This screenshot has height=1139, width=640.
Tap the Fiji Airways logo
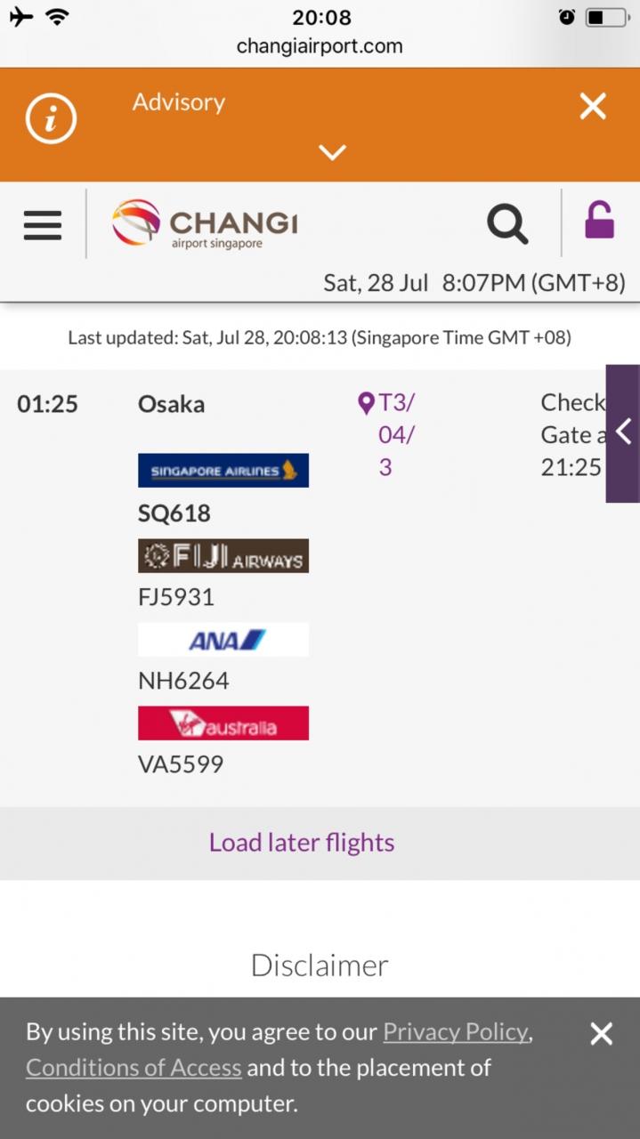click(223, 555)
